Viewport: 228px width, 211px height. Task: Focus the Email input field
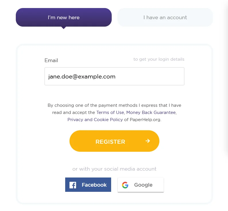pyautogui.click(x=114, y=76)
